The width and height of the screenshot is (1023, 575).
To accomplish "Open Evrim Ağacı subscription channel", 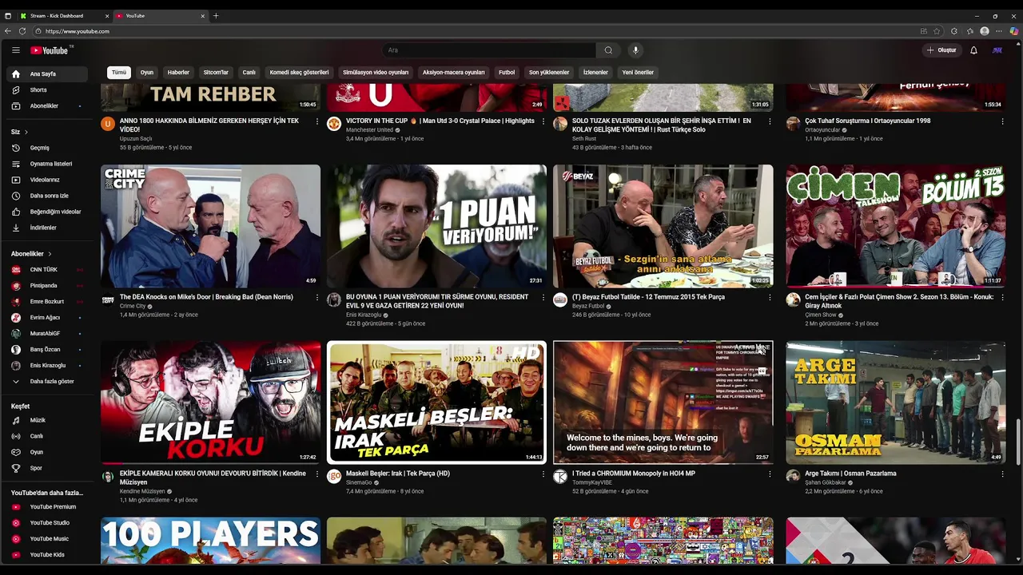I will pyautogui.click(x=48, y=318).
